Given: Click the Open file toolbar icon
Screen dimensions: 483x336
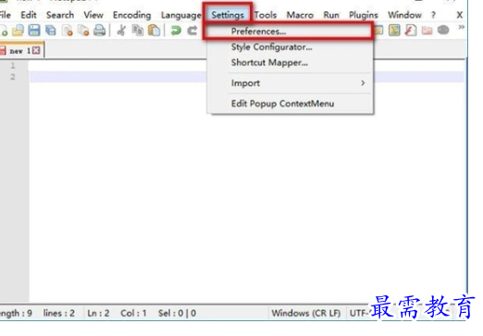Looking at the screenshot, I should point(18,31).
